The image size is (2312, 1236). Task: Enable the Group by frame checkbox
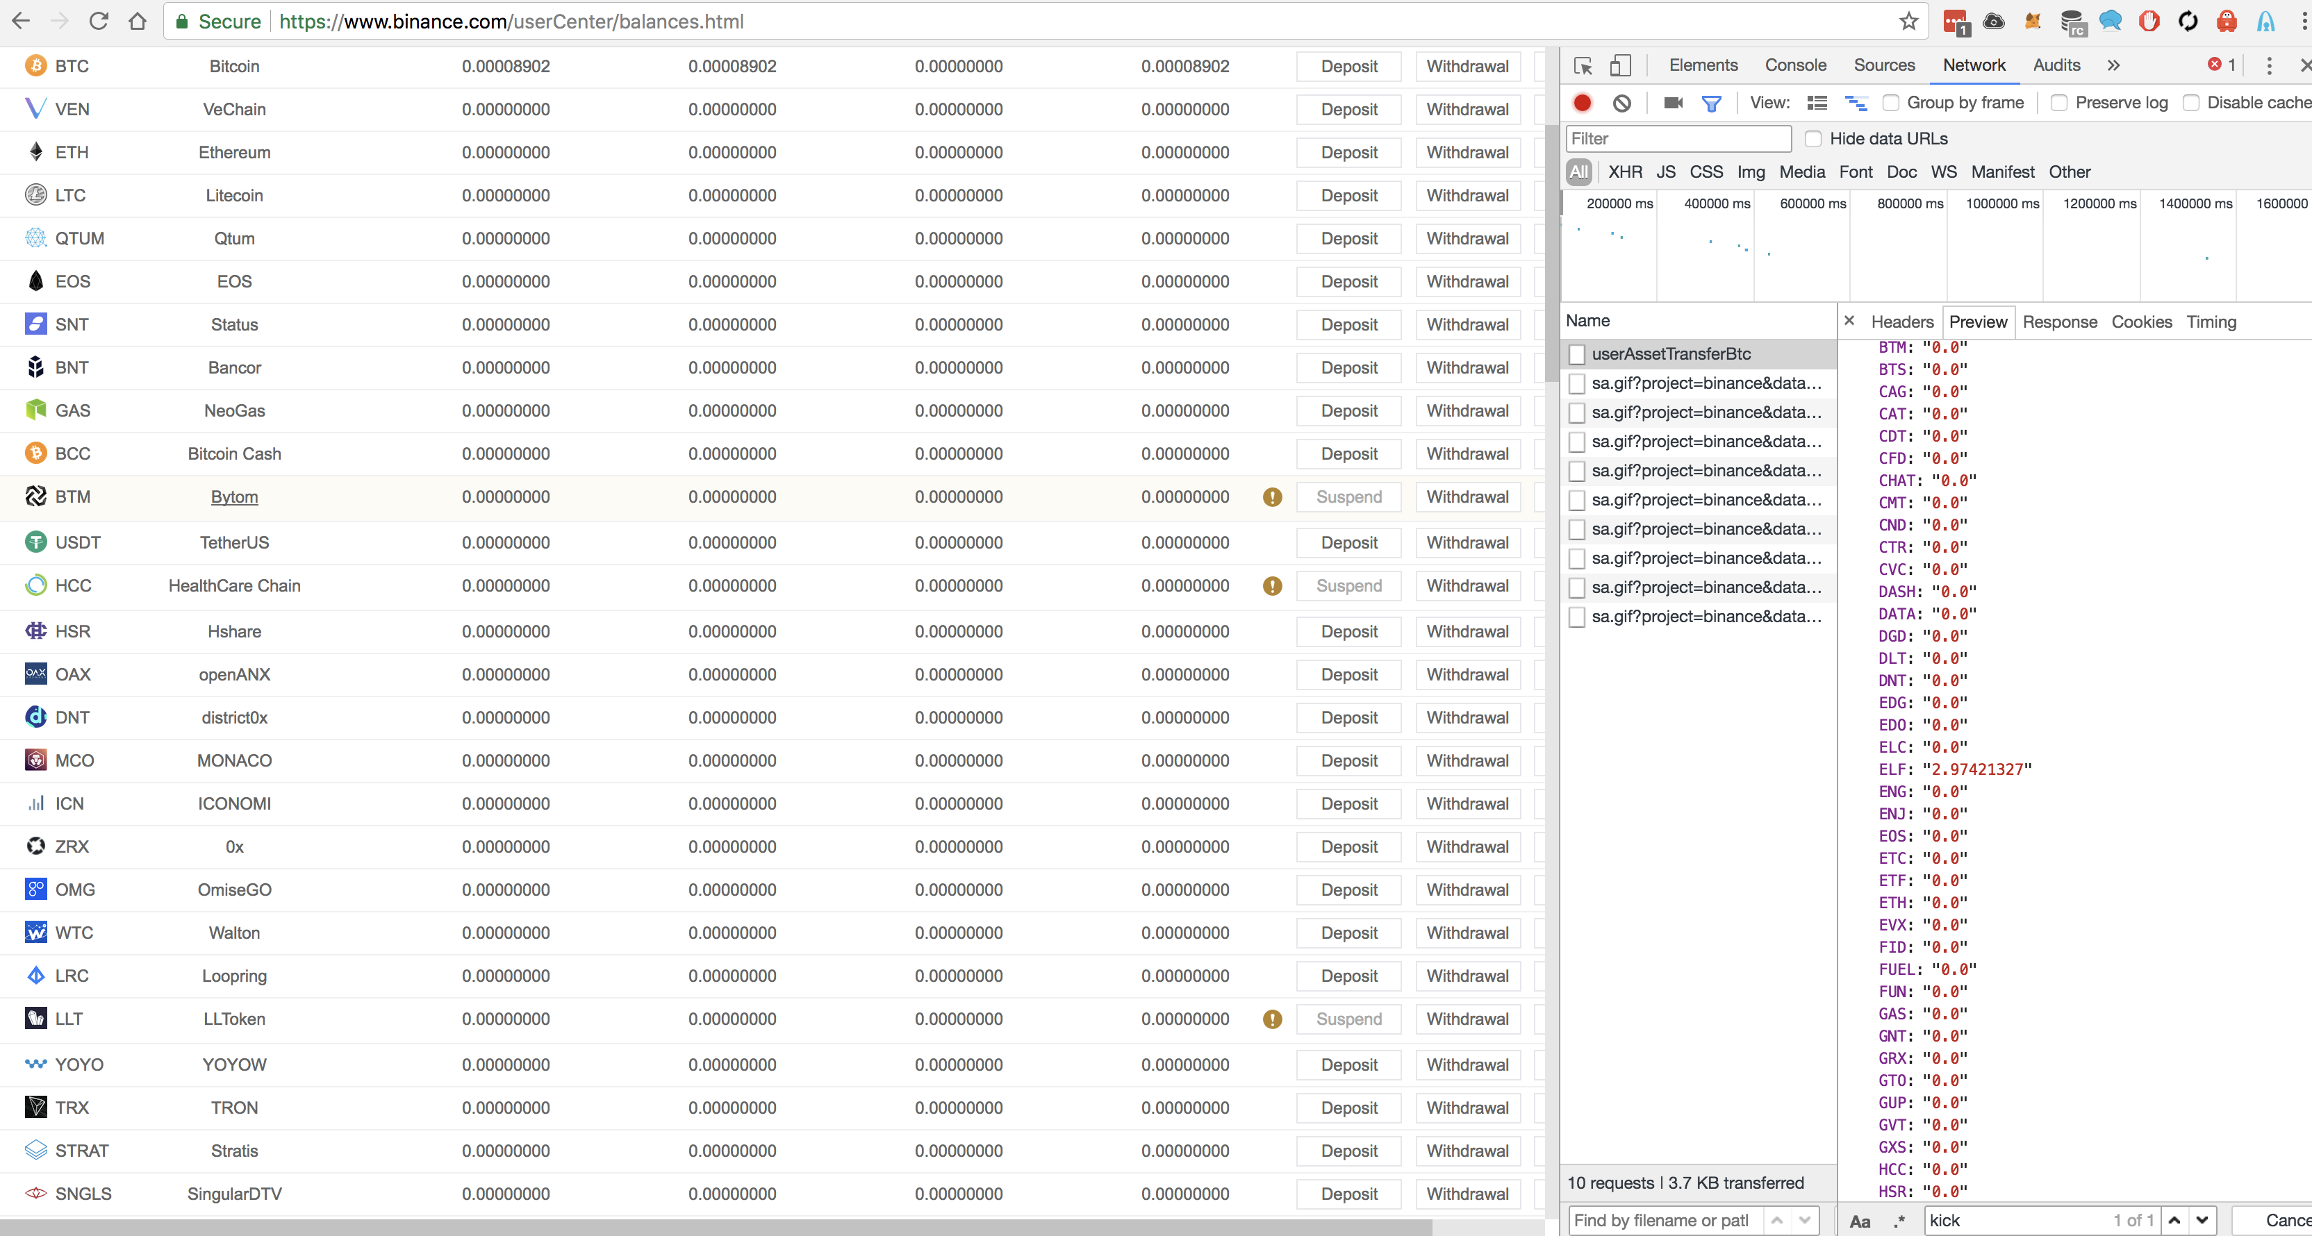(x=1891, y=103)
